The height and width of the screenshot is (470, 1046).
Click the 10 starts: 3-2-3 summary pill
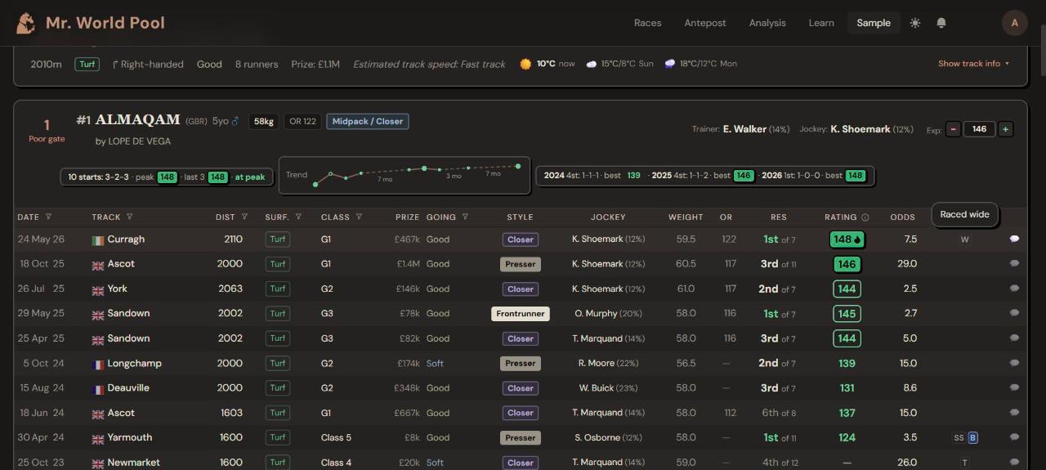tap(168, 177)
